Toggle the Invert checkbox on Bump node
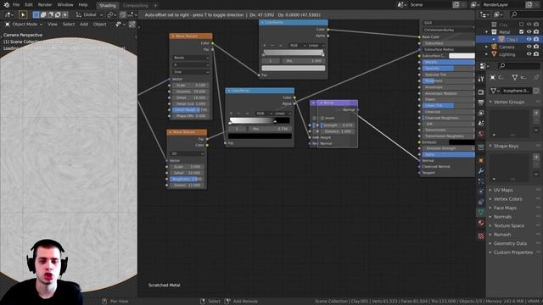Screen dimensions: 543x305 (322, 119)
